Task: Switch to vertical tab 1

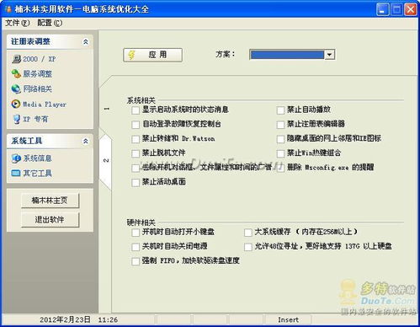Action: [x=106, y=109]
